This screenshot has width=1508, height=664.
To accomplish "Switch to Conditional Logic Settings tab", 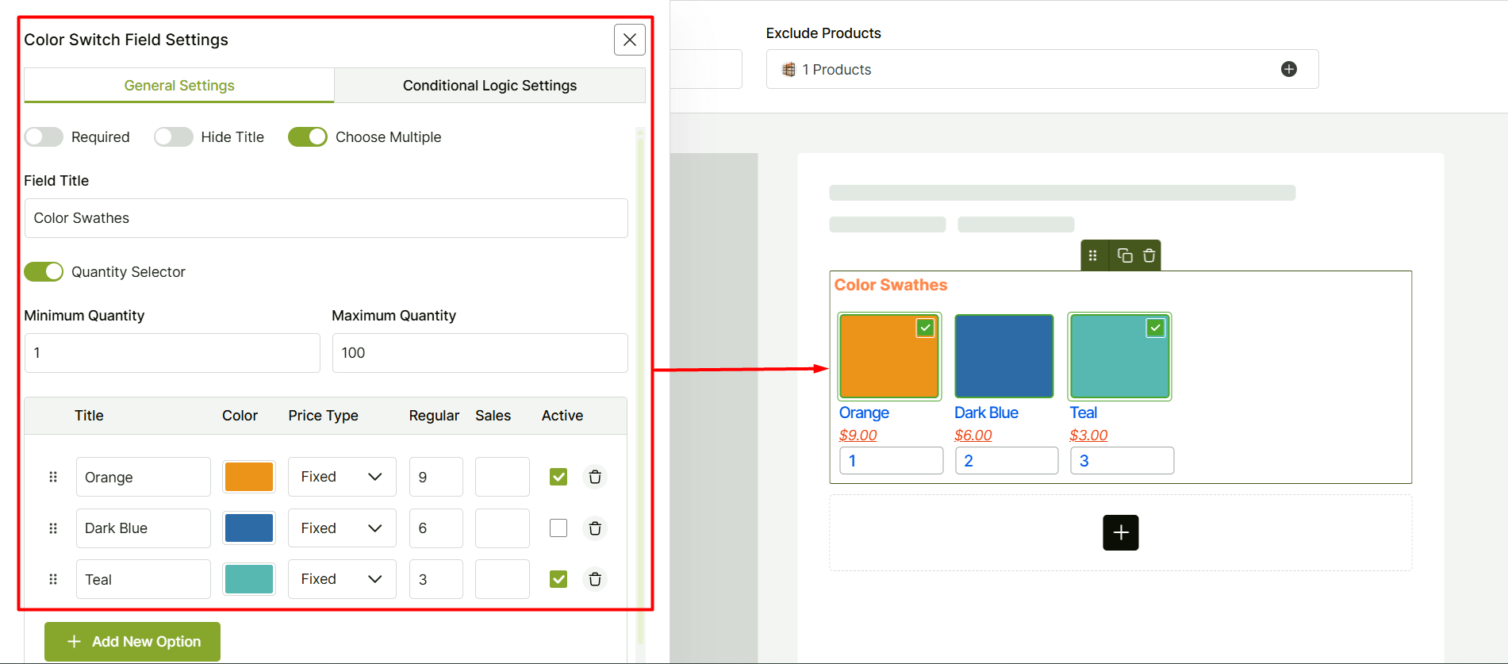I will click(489, 86).
